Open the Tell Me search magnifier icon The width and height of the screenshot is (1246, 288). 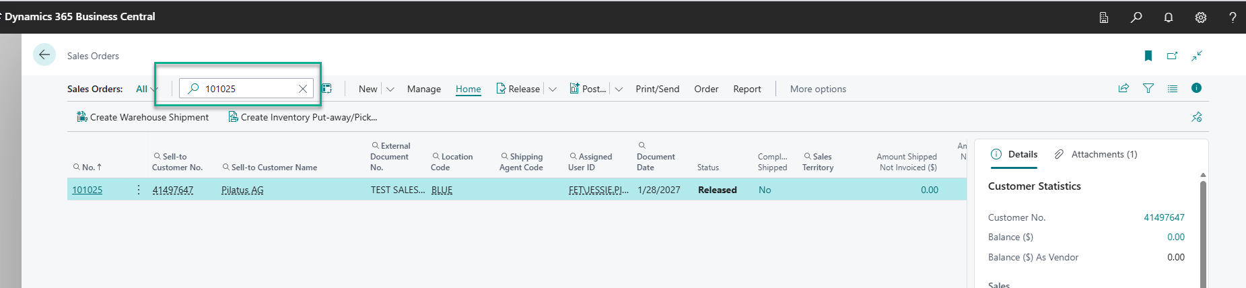point(1136,17)
